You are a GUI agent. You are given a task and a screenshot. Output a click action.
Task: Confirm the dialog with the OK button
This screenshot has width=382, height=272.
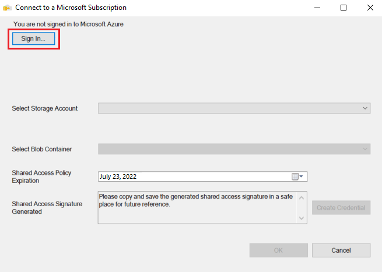(278, 250)
